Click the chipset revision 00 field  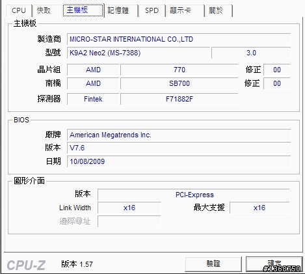coord(277,70)
